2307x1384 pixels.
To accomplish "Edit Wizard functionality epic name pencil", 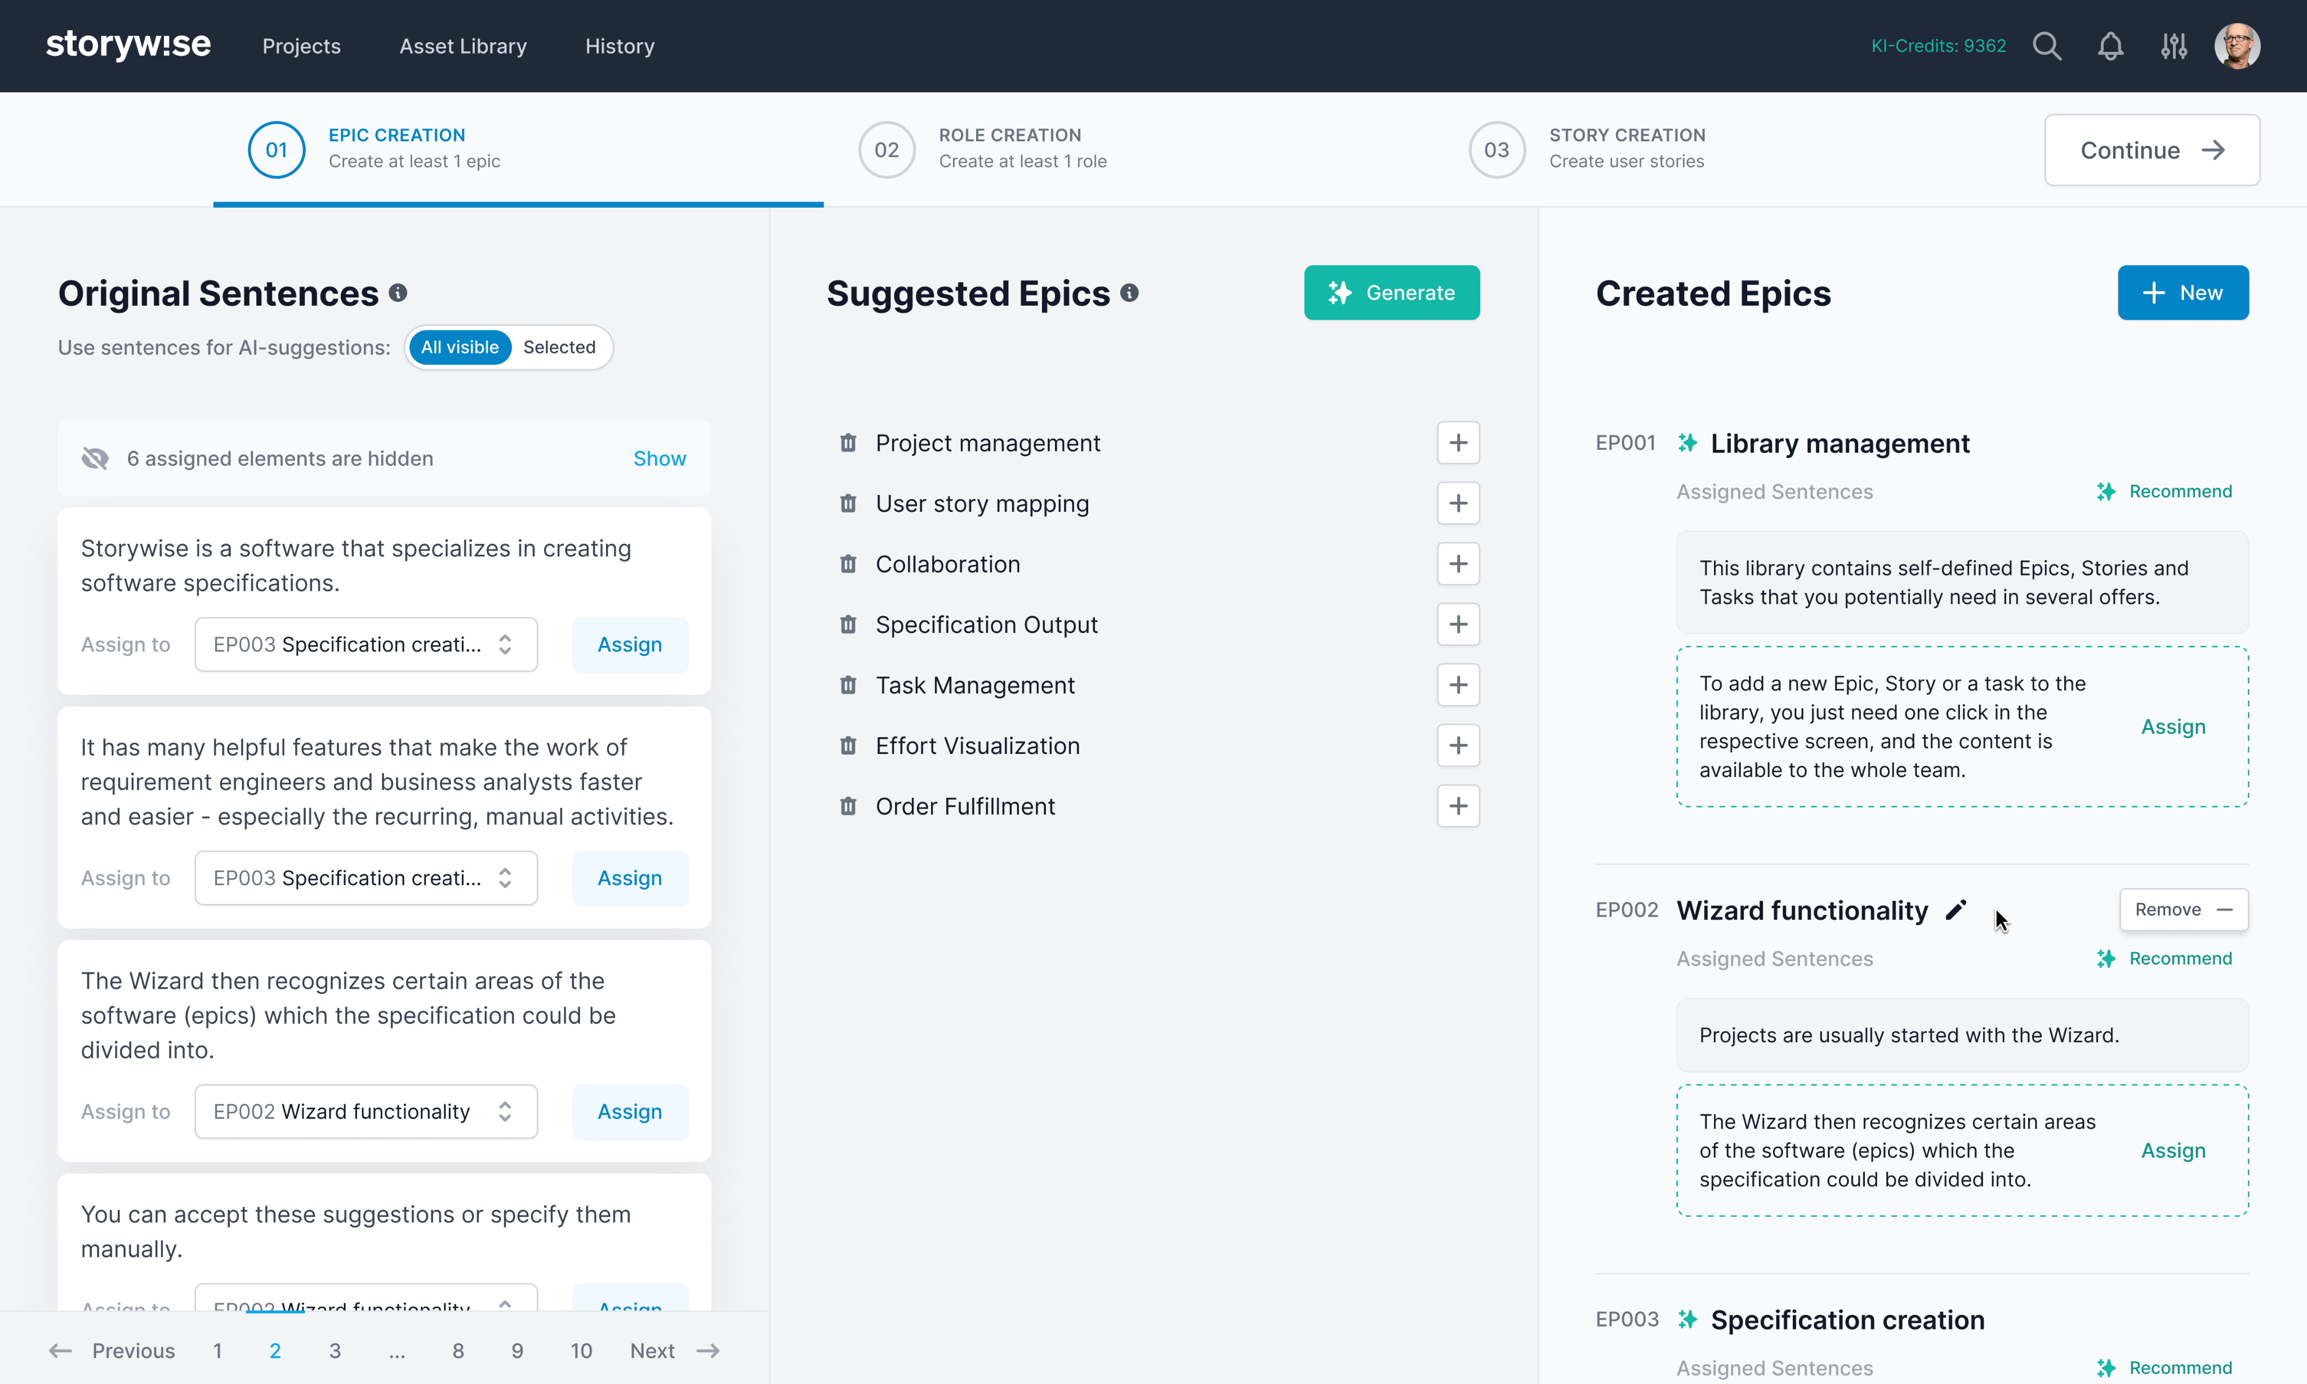I will click(x=1956, y=909).
